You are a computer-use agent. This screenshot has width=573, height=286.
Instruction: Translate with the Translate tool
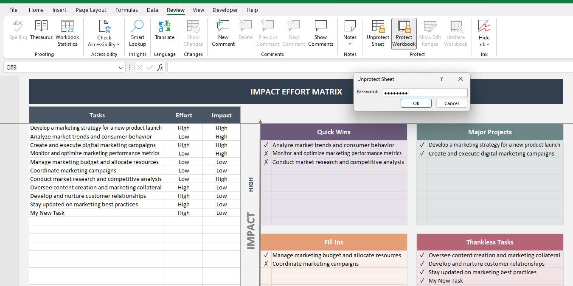click(164, 32)
